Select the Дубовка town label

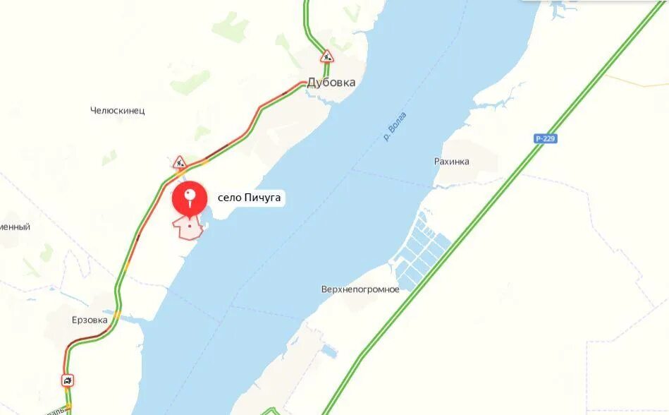pos(331,83)
